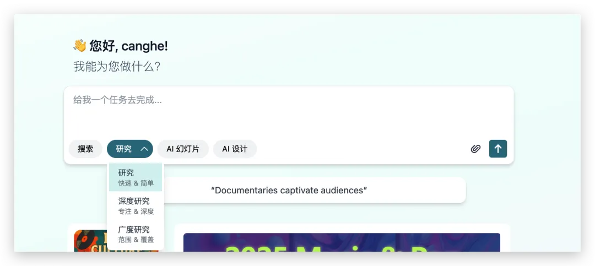595x266 pixels.
Task: Click the 您好, canghe! greeting heading
Action: point(128,46)
